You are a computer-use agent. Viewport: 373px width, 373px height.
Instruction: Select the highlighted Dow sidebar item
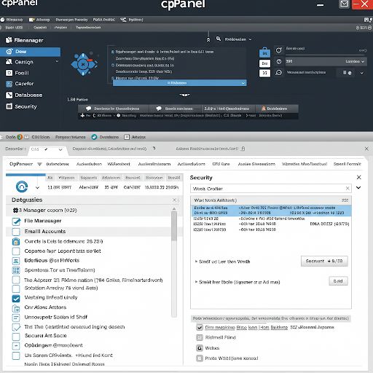coord(30,52)
